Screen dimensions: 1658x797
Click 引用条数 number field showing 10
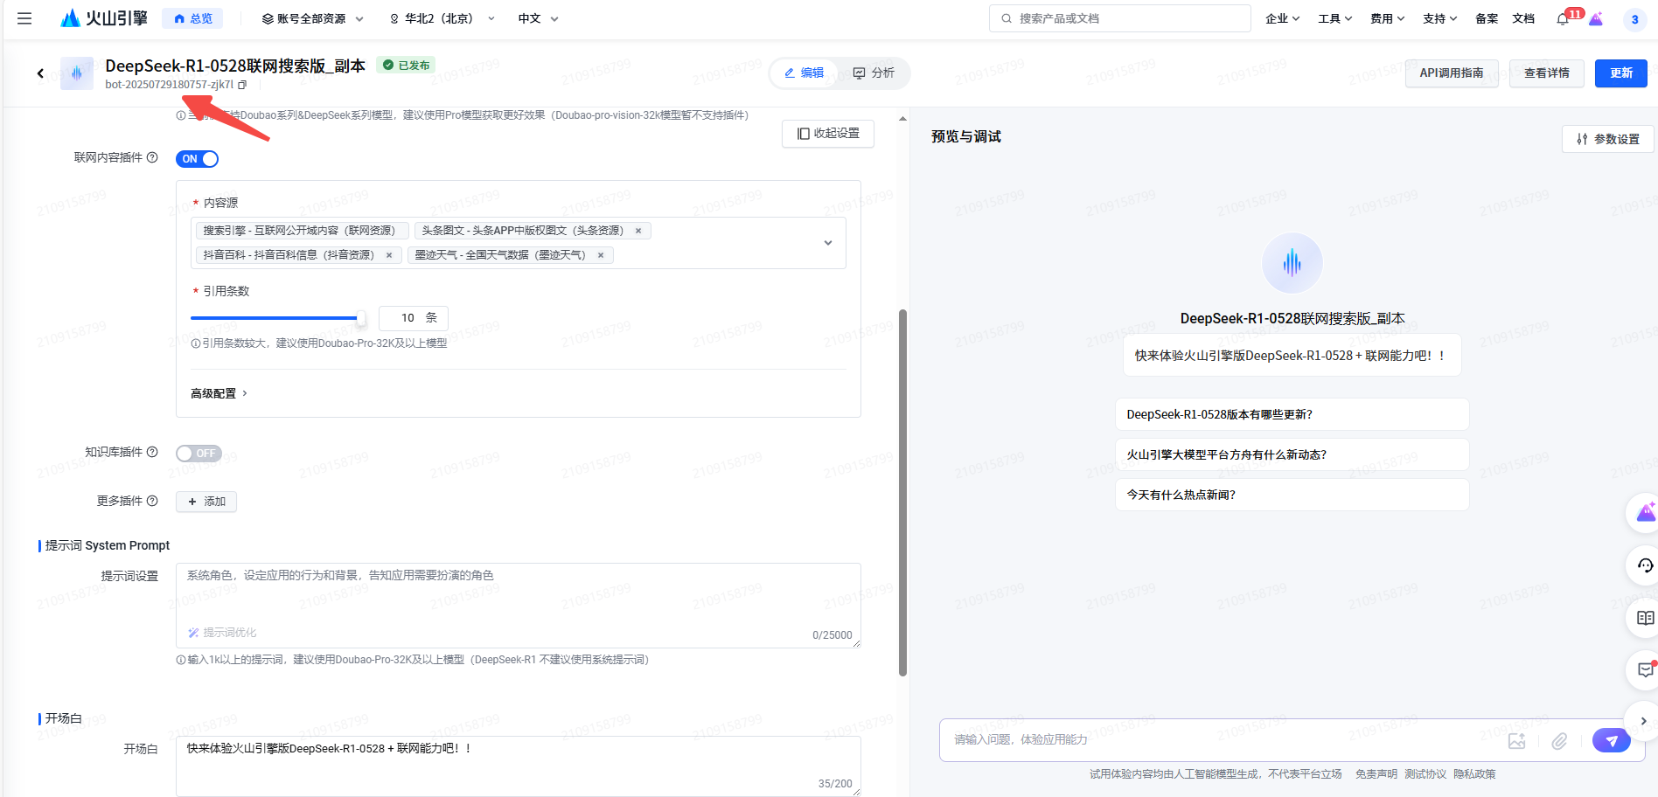[x=413, y=318]
